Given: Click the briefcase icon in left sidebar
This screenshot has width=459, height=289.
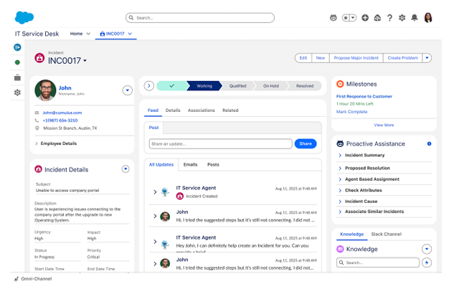Looking at the screenshot, I should coord(17,77).
